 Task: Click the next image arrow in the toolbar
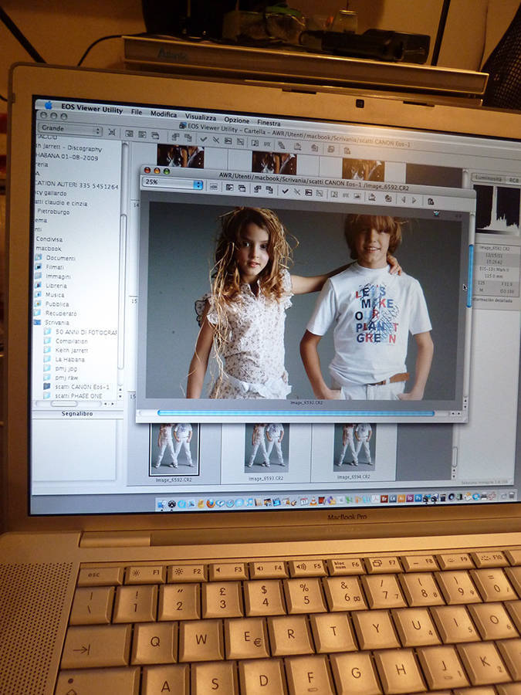click(x=414, y=201)
